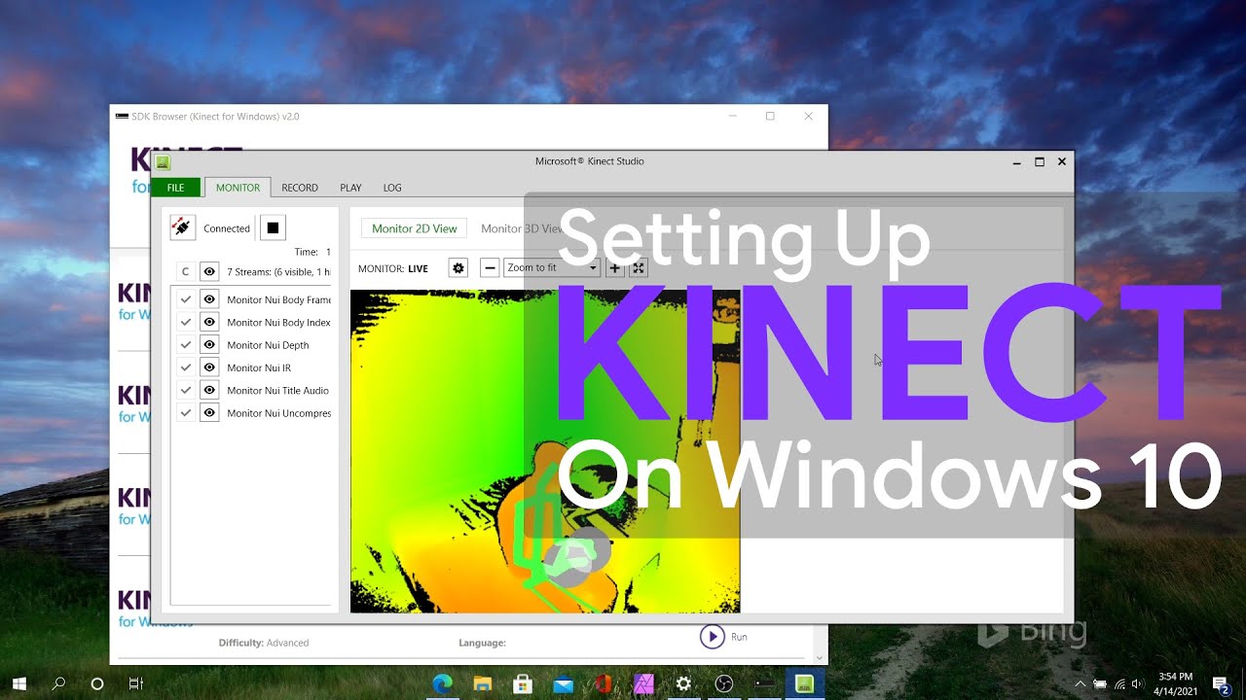Hide the Monitor Nui Body Index stream
Viewport: 1246px width, 700px height.
pyautogui.click(x=208, y=322)
